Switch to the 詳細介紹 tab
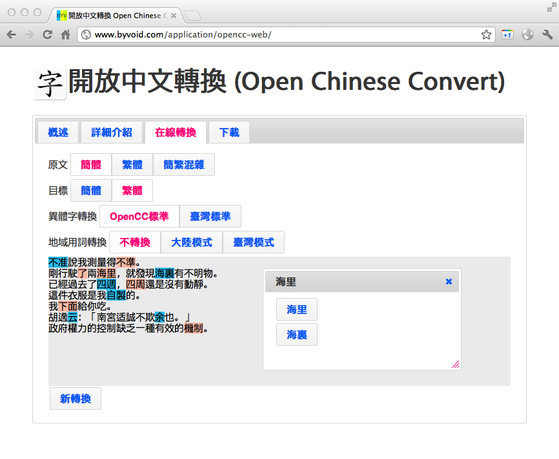This screenshot has width=559, height=459. (112, 133)
